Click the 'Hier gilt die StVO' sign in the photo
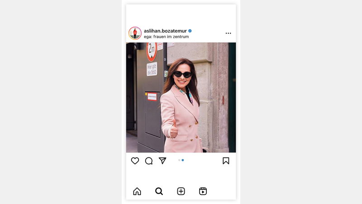 (152, 69)
